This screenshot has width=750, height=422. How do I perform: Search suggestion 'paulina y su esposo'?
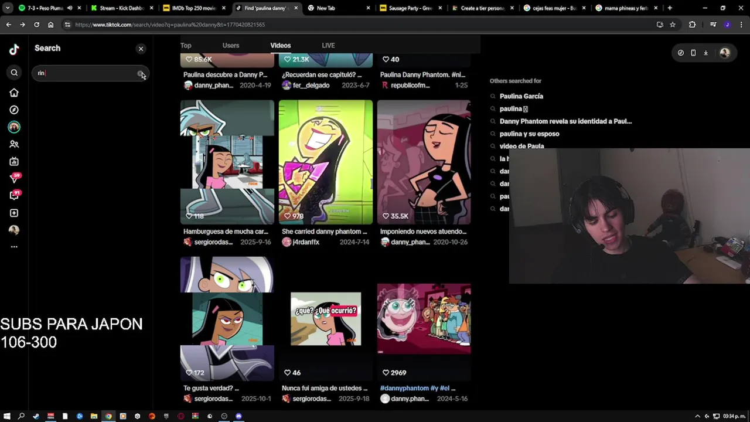click(529, 134)
